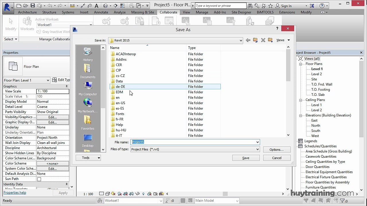Click the Undo arrow icon
The height and width of the screenshot is (206, 367).
[50, 6]
